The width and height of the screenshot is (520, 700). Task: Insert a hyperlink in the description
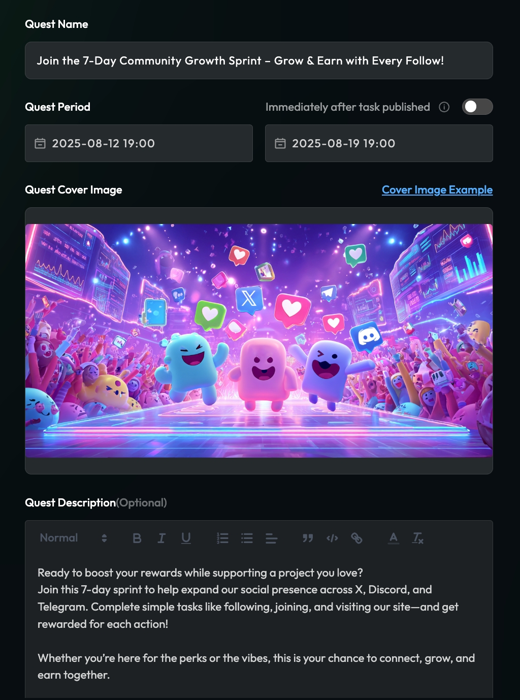[x=356, y=538]
